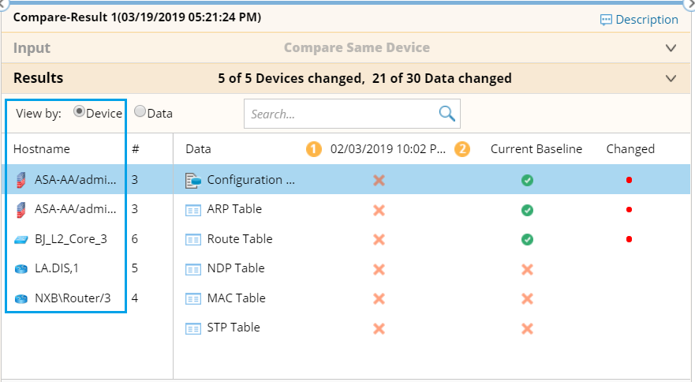Viewport: 695px width, 382px height.
Task: Click into the Search input field
Action: (342, 114)
